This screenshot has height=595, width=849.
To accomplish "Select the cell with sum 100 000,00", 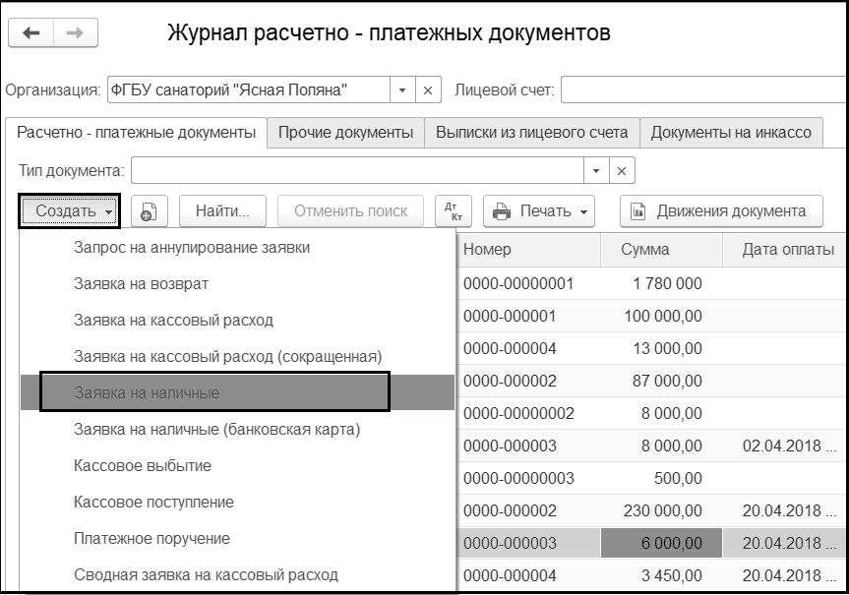I will coord(661,316).
